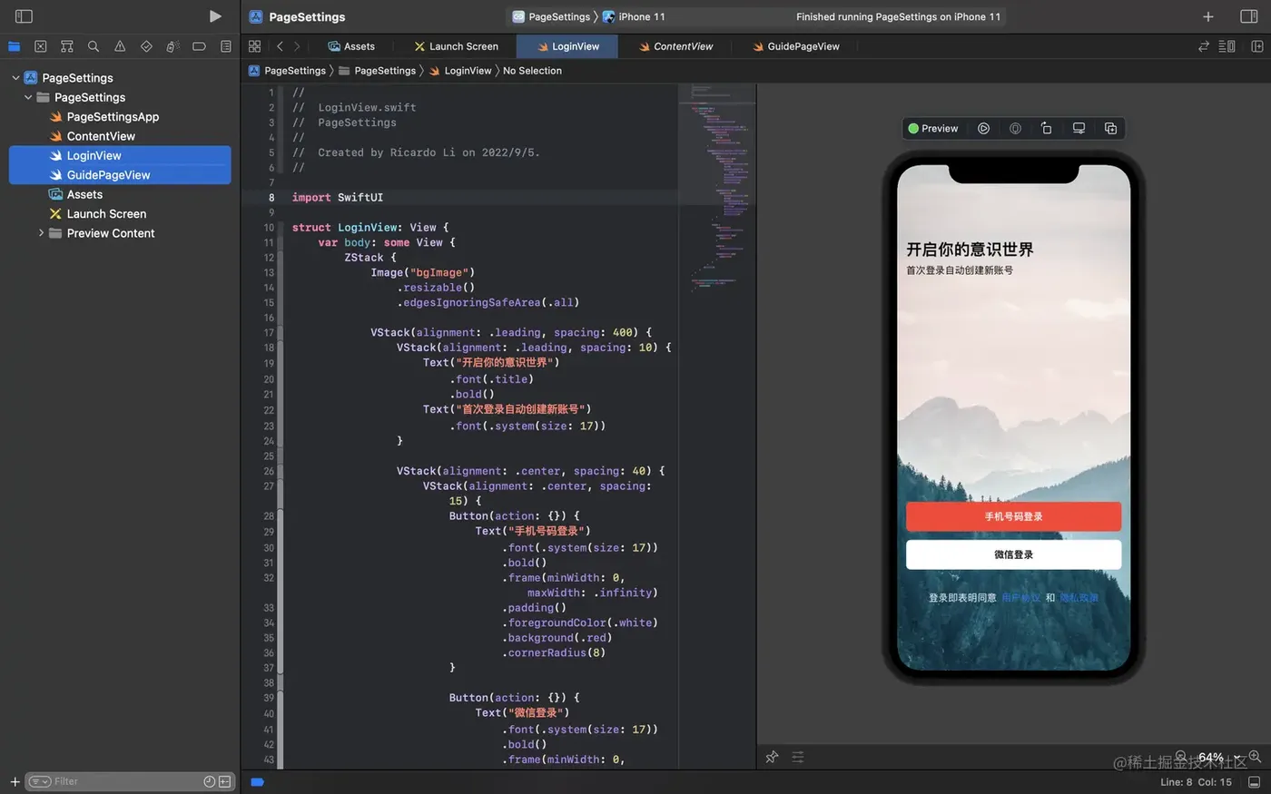The width and height of the screenshot is (1271, 794).
Task: Choose the iPhone 11 run destination
Action: tap(634, 16)
